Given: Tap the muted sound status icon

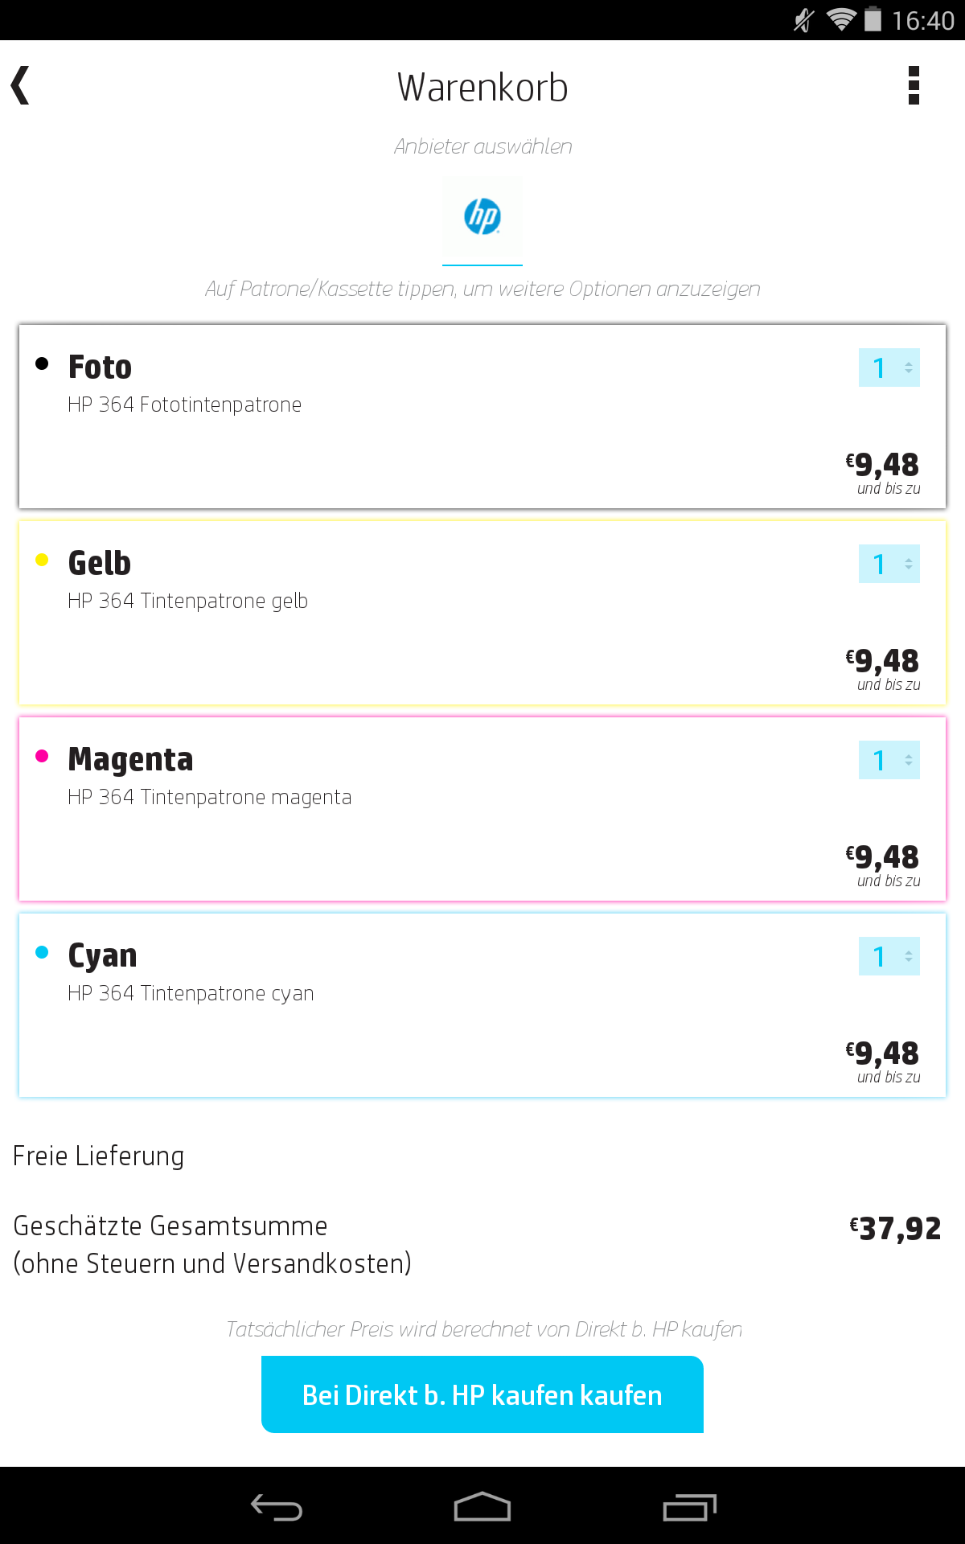Looking at the screenshot, I should [803, 19].
